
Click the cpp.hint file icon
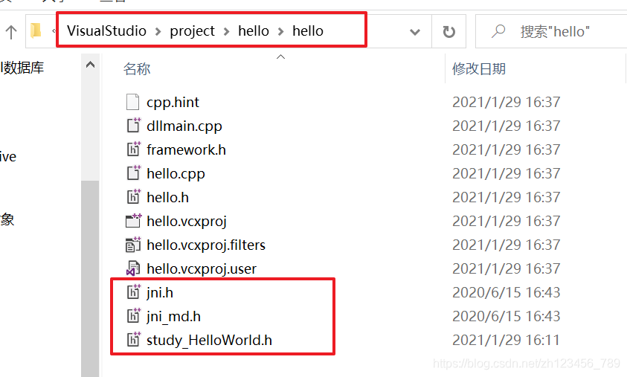tap(132, 102)
